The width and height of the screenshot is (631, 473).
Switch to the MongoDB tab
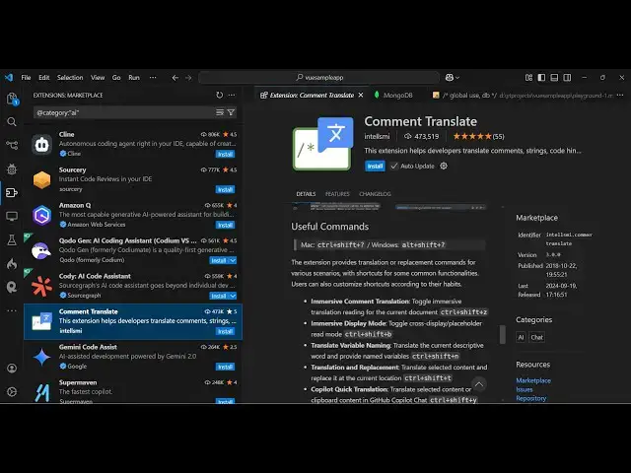393,96
